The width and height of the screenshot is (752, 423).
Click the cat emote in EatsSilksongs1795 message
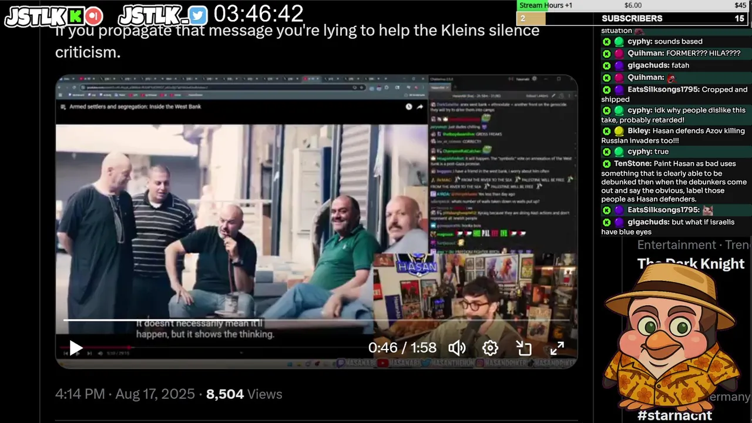[x=708, y=210]
